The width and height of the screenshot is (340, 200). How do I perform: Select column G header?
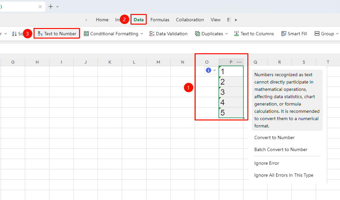click(x=13, y=62)
